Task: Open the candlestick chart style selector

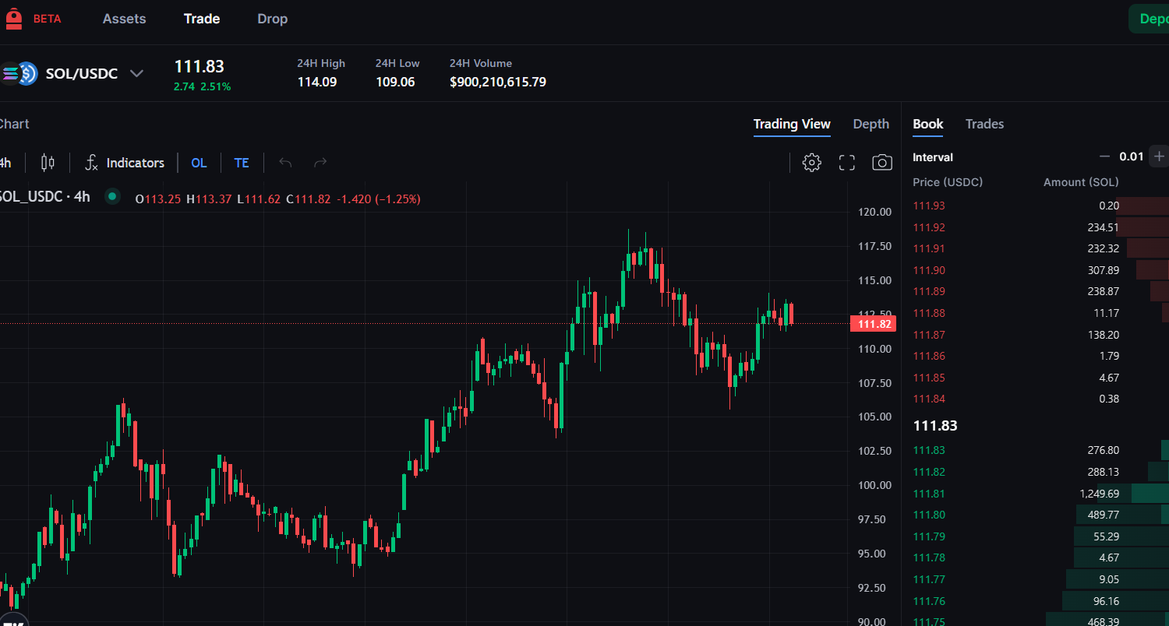Action: point(48,163)
